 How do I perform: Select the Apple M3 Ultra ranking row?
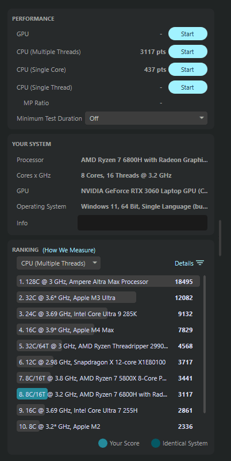pos(108,298)
